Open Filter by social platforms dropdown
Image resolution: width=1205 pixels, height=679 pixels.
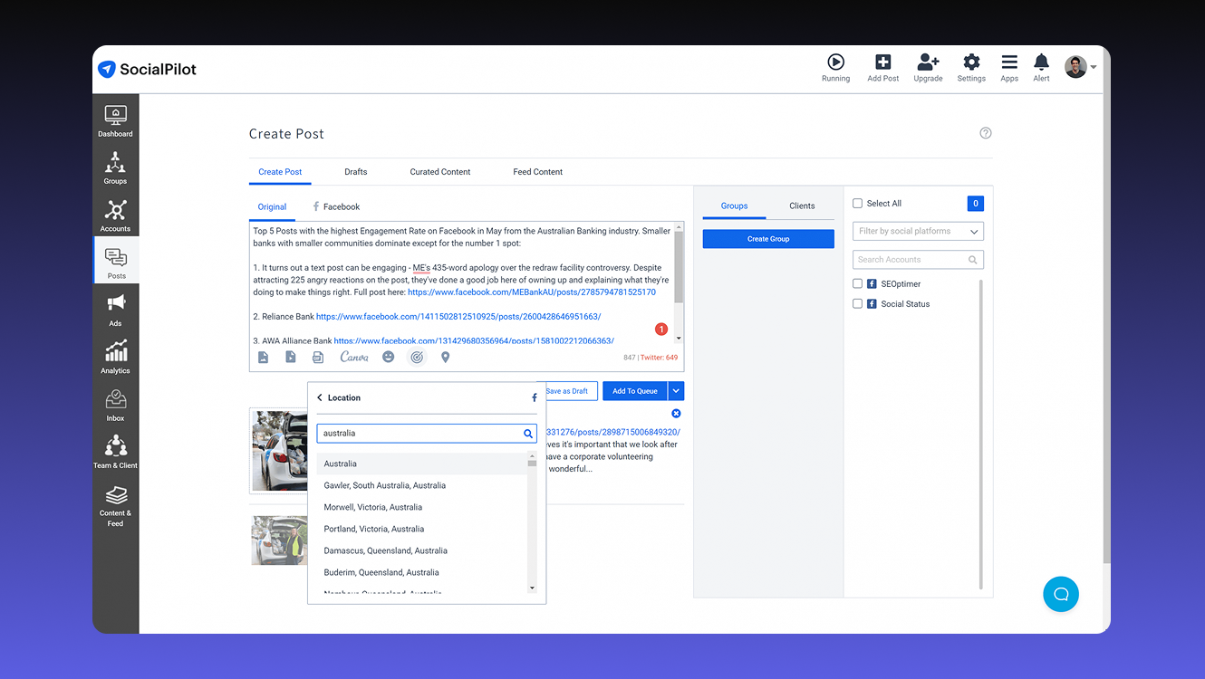tap(918, 231)
